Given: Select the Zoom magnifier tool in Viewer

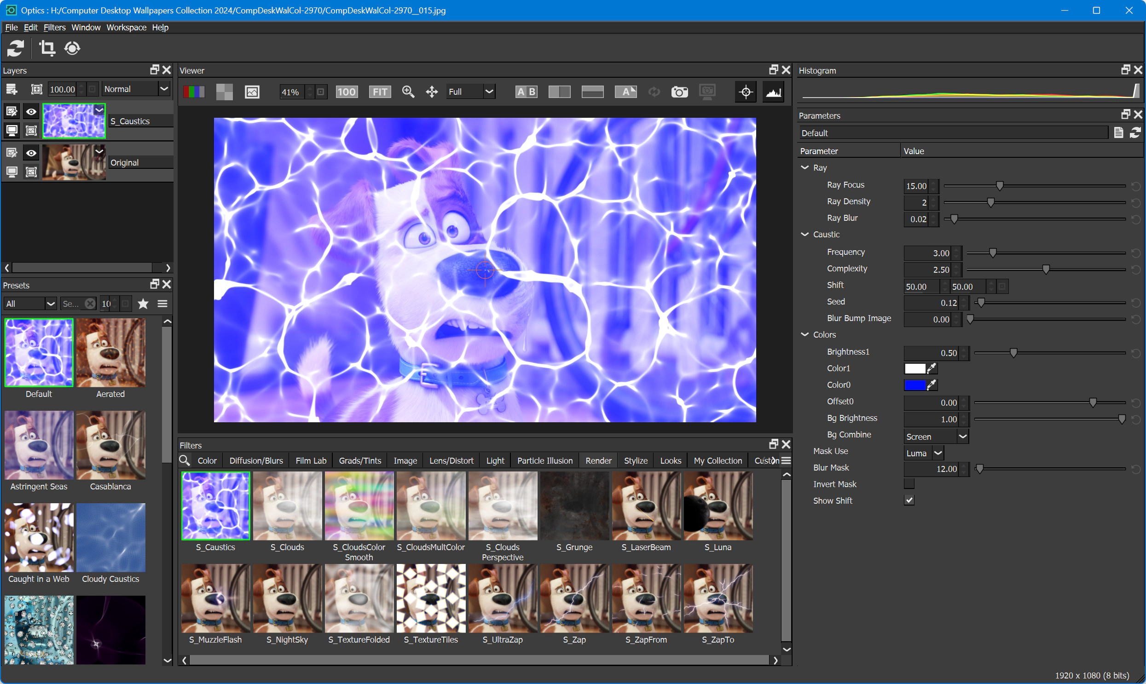Looking at the screenshot, I should (408, 92).
